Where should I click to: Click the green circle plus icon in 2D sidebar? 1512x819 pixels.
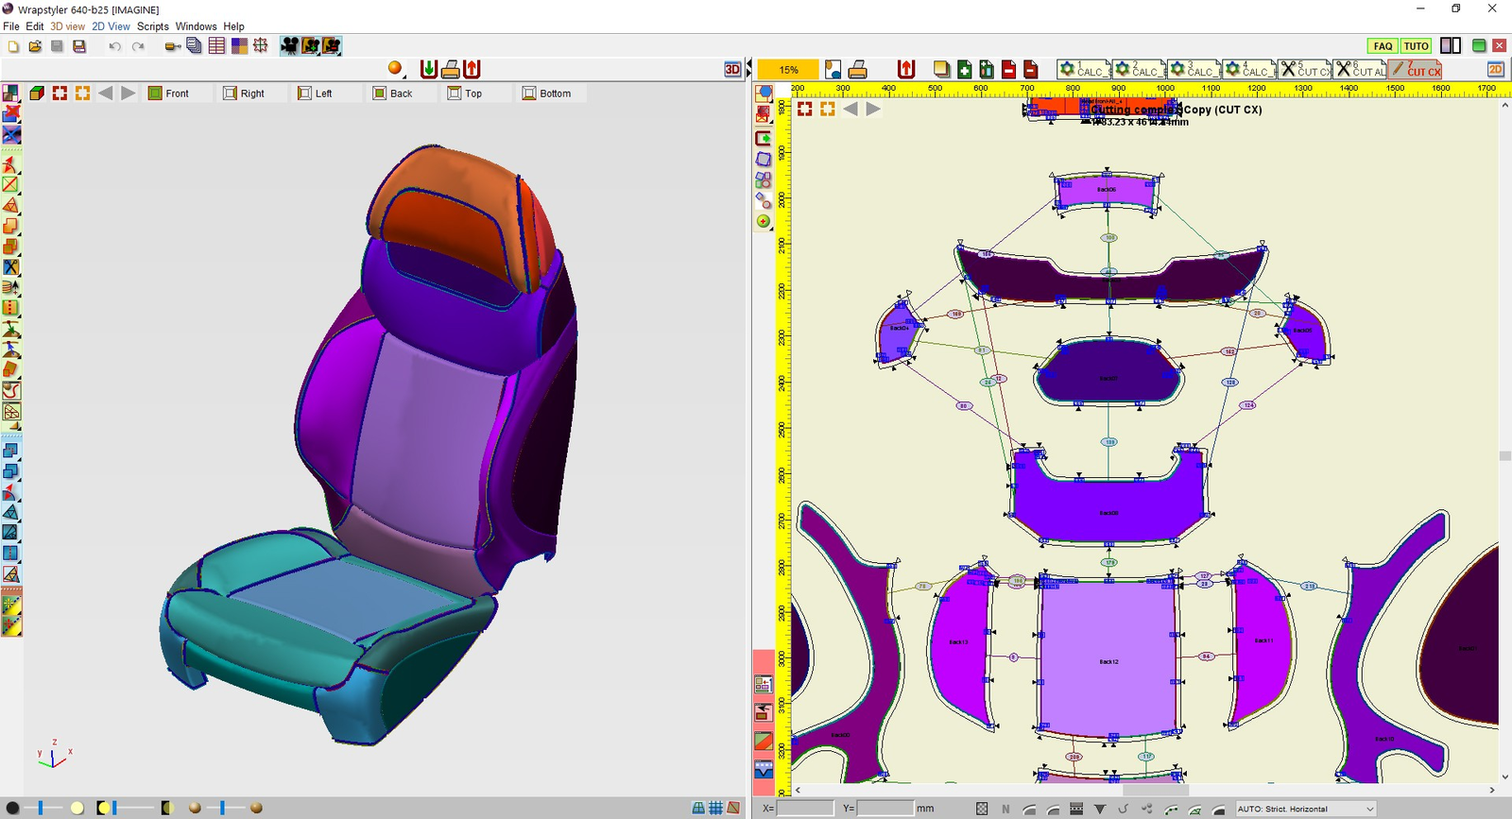tap(764, 221)
